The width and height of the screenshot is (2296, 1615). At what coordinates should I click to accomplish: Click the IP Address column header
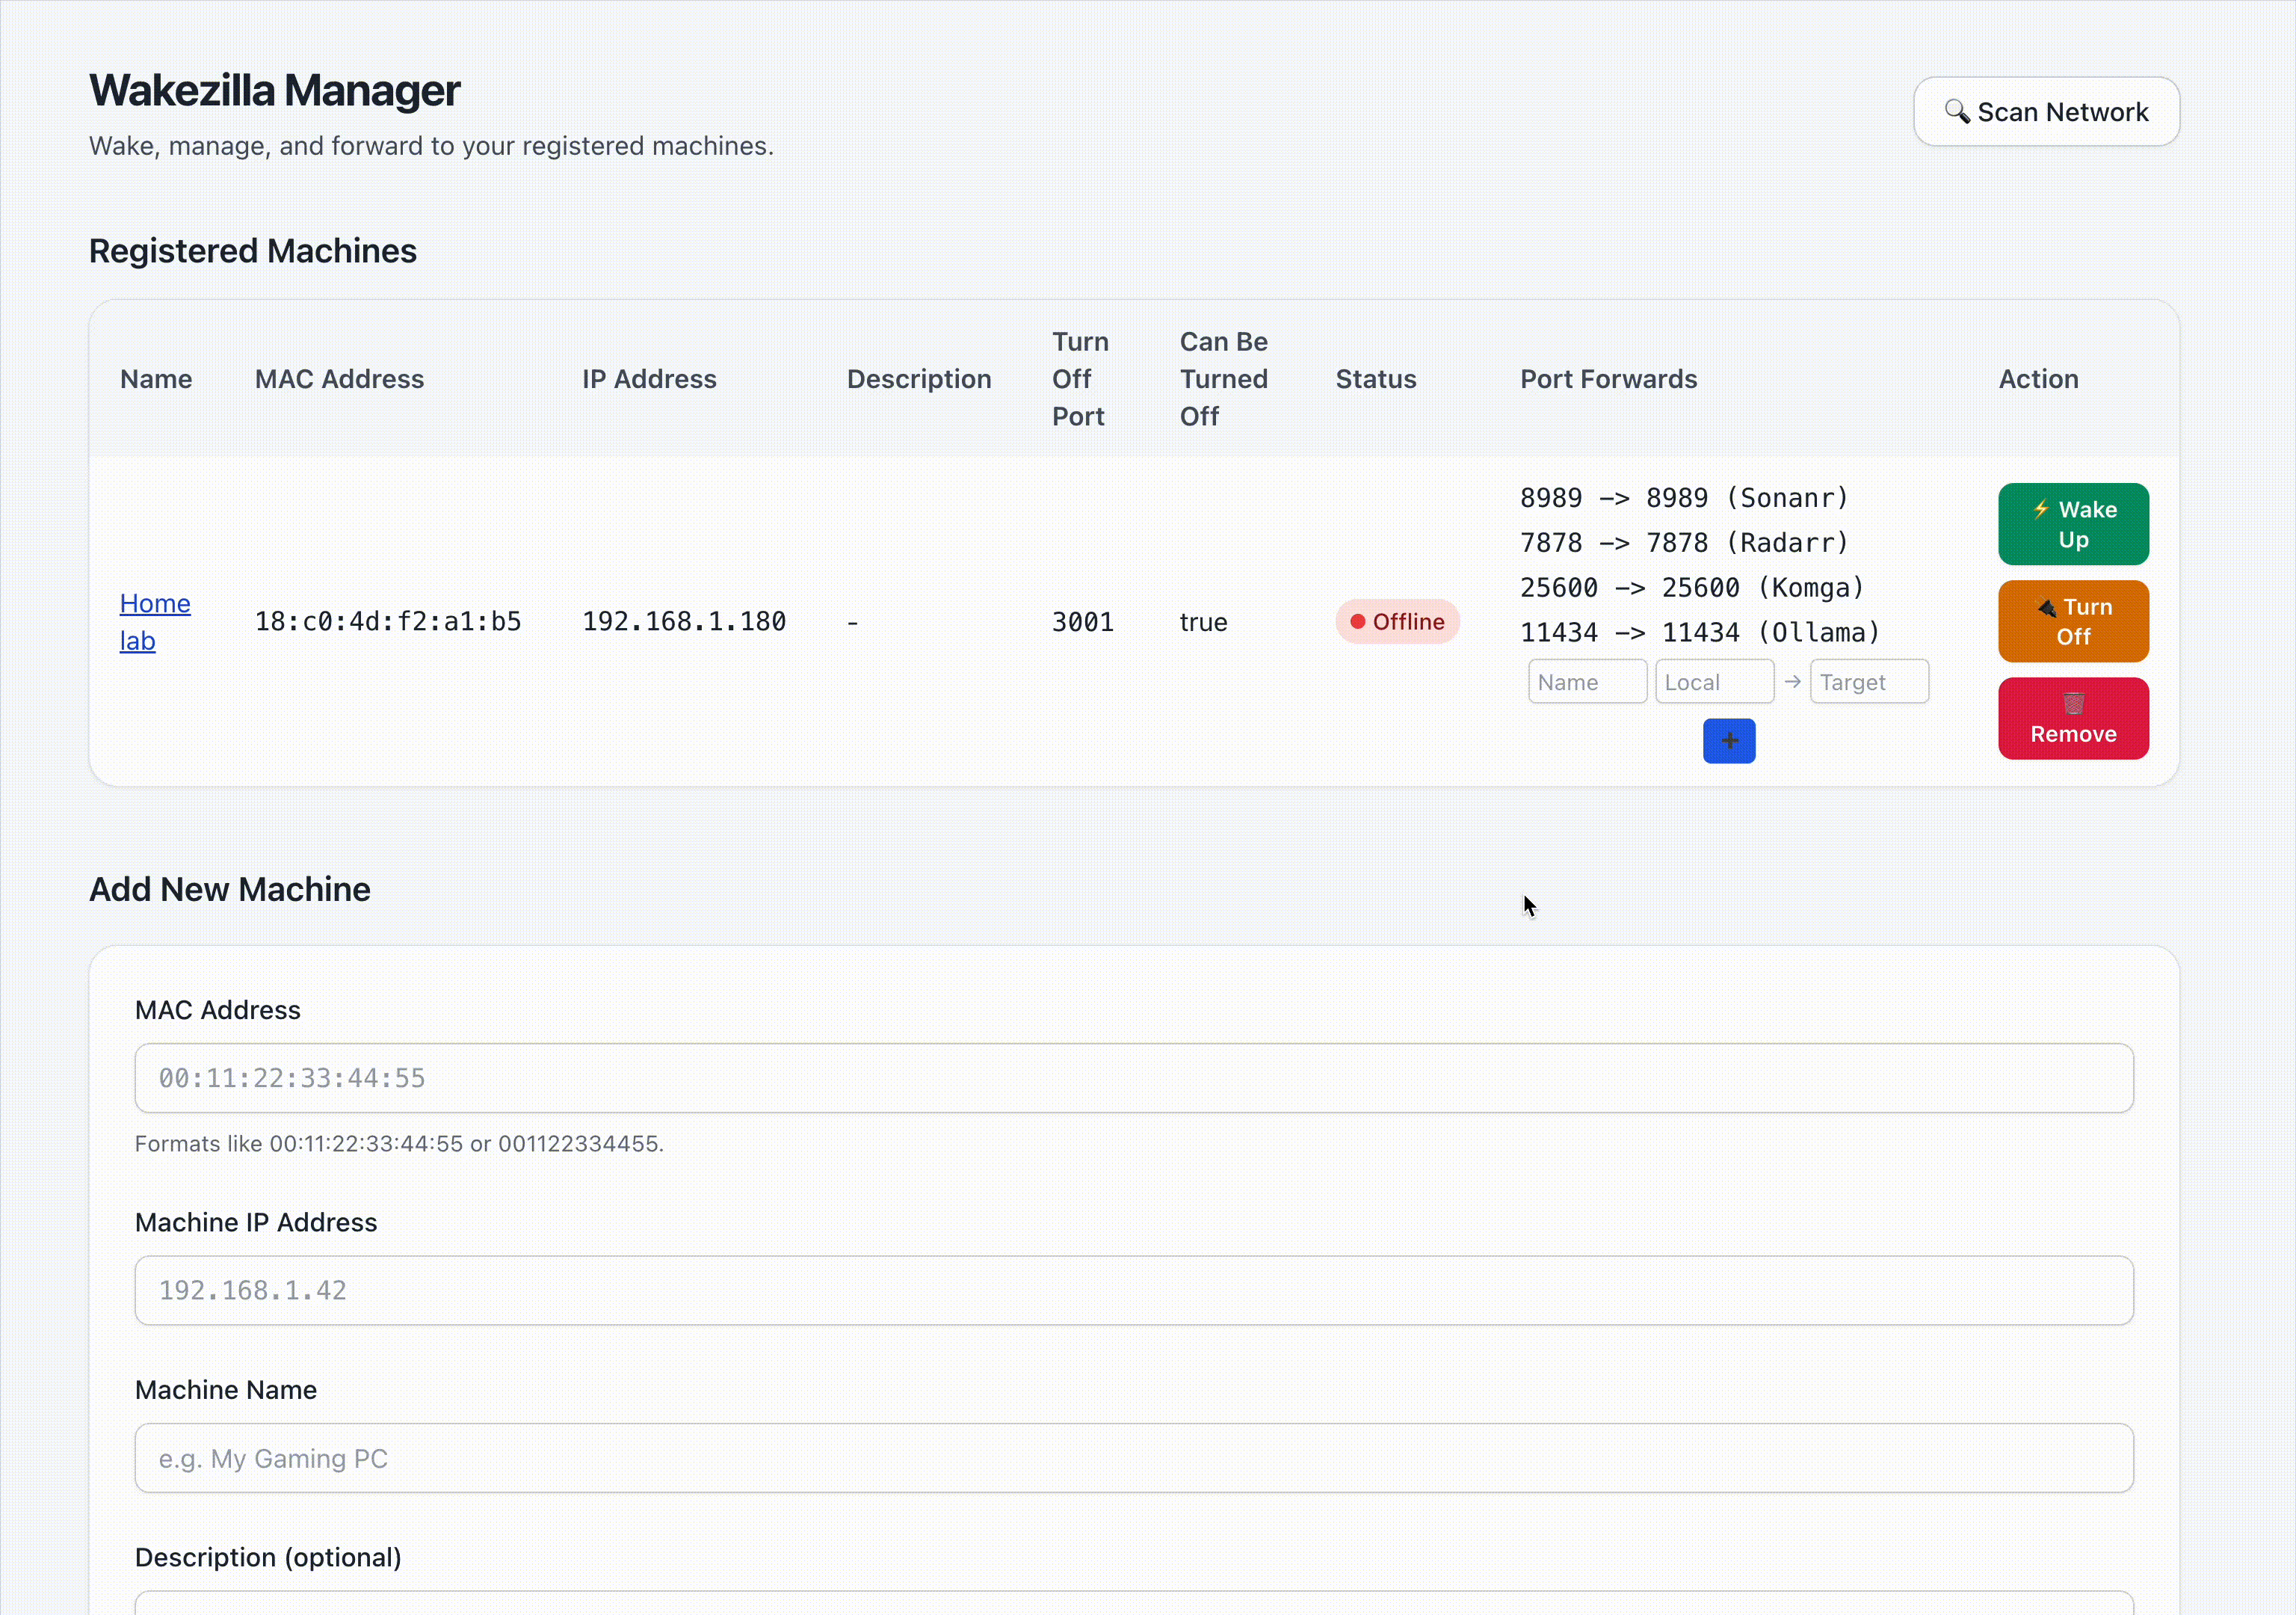pos(649,379)
